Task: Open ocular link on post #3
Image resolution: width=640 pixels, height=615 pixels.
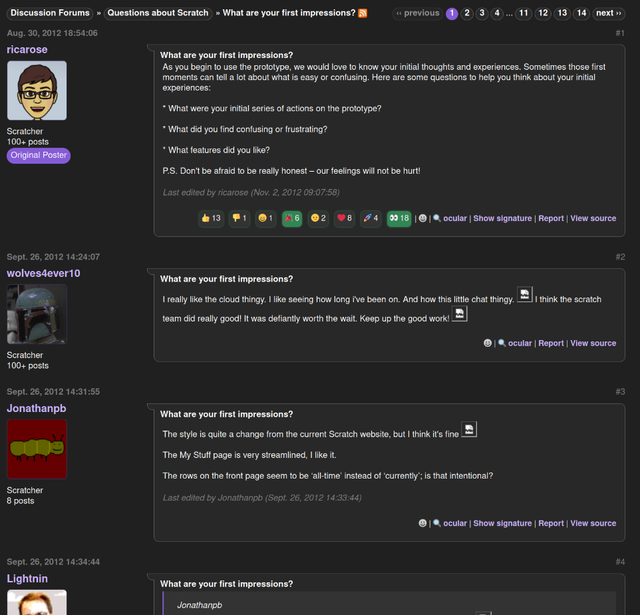Action: (455, 524)
